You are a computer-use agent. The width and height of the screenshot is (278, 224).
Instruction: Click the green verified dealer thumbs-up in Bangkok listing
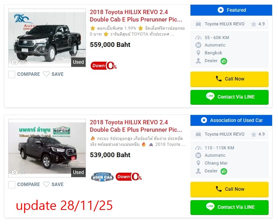click(224, 61)
